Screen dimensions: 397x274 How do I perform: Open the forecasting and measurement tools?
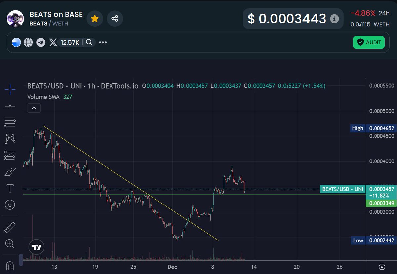click(10, 156)
